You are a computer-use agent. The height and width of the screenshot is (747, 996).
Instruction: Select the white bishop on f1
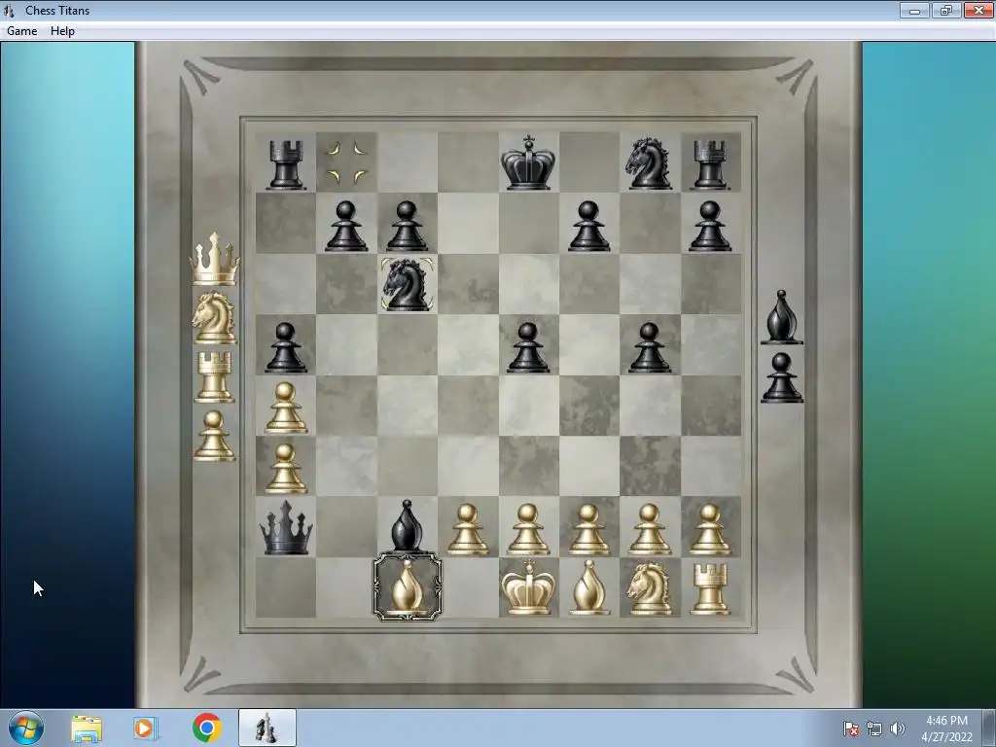pos(588,587)
